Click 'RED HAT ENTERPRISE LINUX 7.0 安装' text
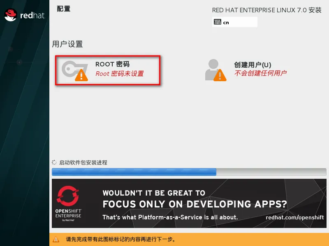This screenshot has width=329, height=246. pos(266,10)
